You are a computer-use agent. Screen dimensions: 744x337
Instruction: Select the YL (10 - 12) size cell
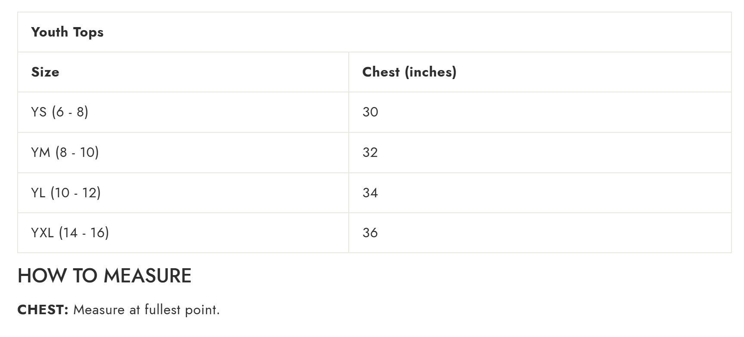click(x=66, y=193)
